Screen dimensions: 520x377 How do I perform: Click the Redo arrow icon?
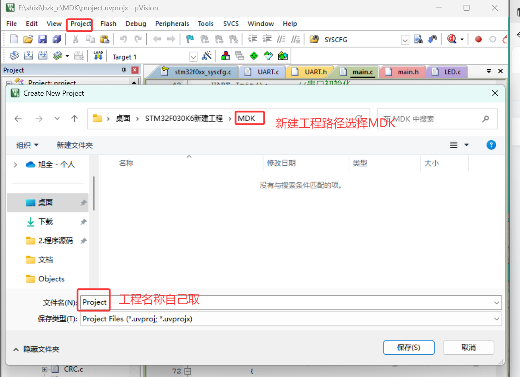coord(138,39)
